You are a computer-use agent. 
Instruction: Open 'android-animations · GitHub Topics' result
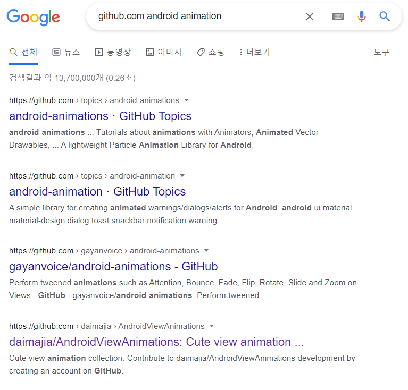100,116
